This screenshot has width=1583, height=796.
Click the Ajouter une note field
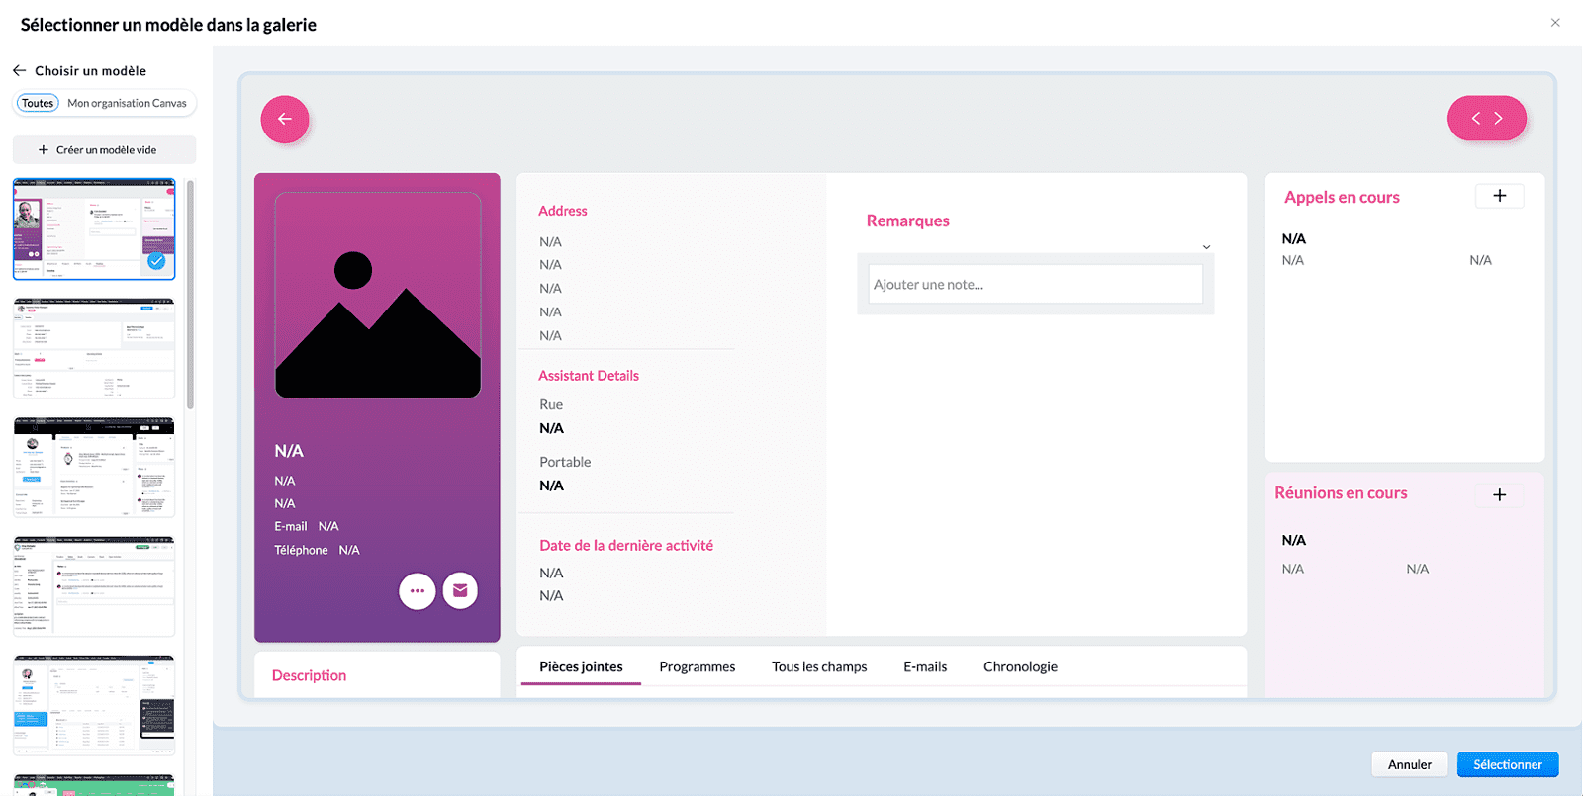[x=1035, y=284]
